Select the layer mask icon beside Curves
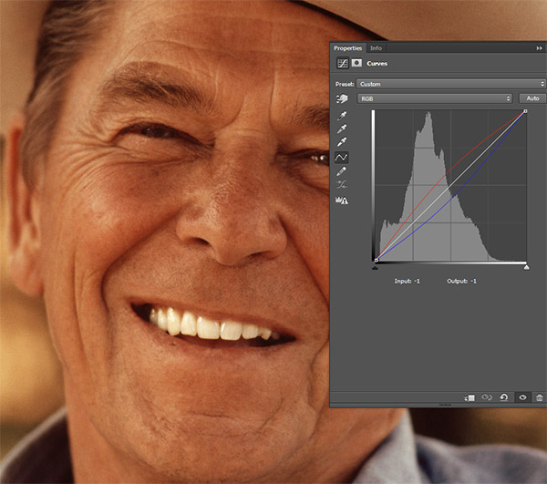Viewport: 547px width, 484px height. (356, 63)
